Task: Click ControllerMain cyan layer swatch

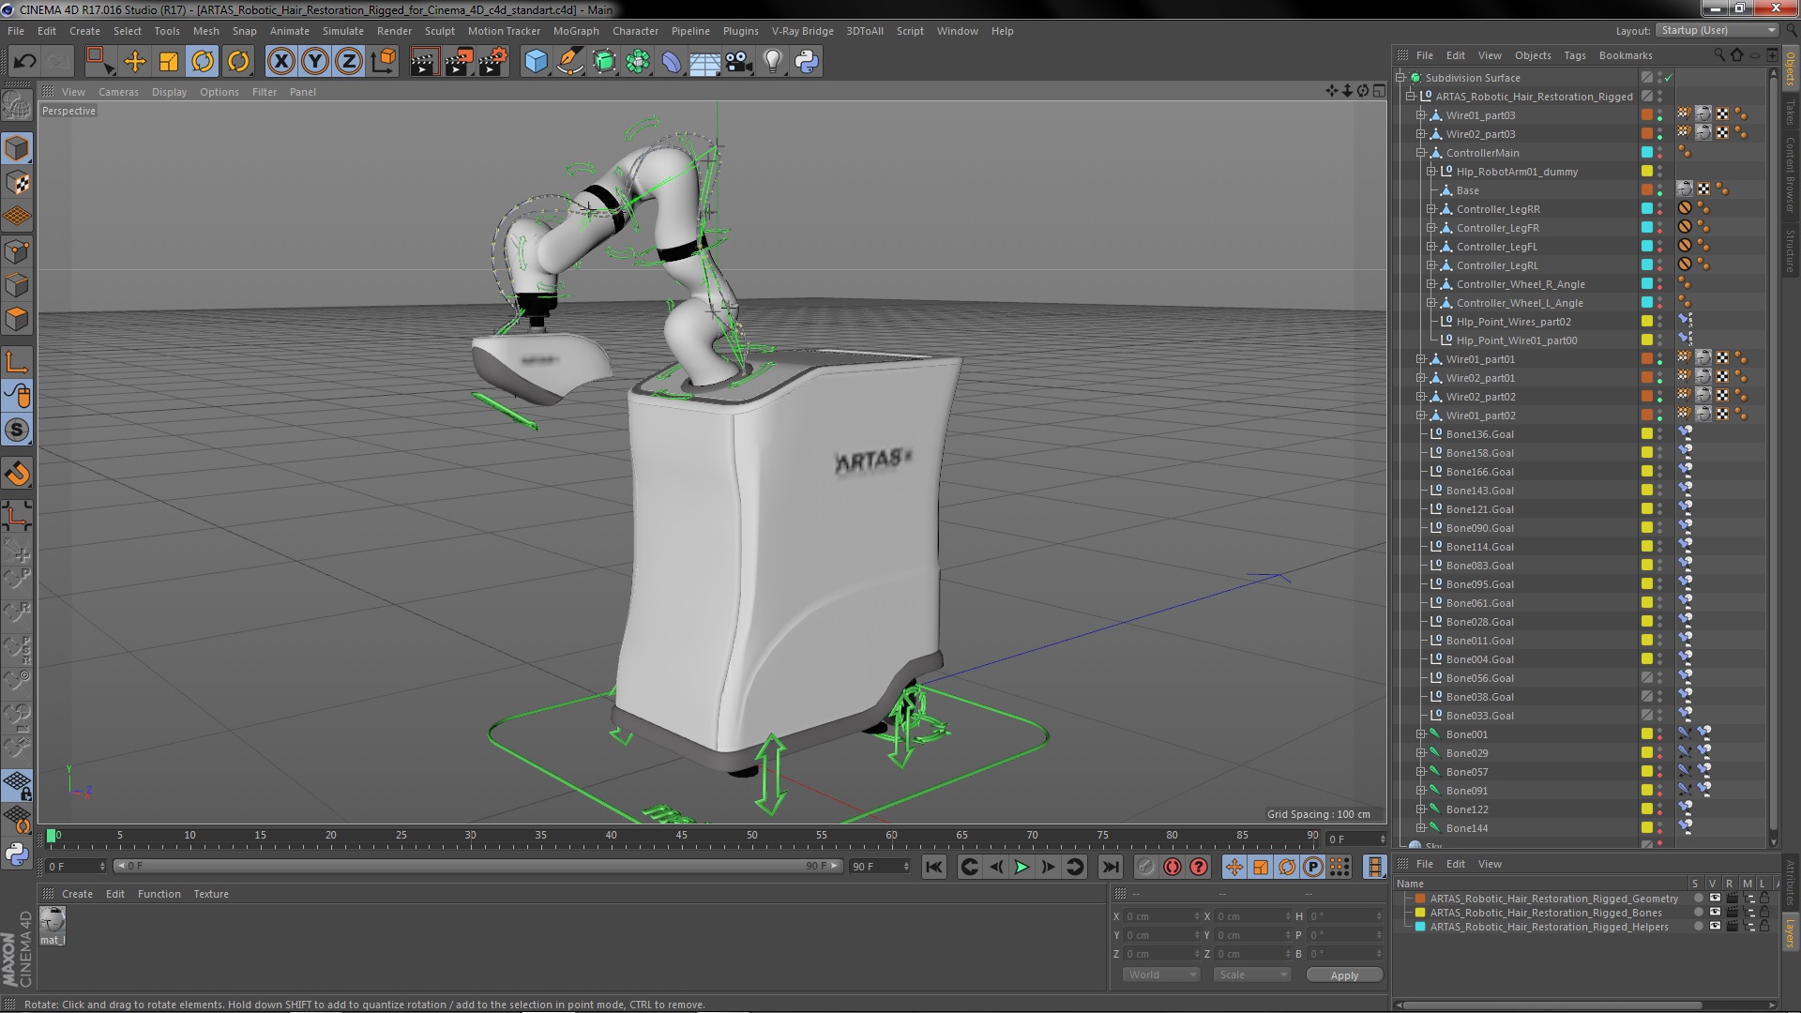Action: 1646,153
